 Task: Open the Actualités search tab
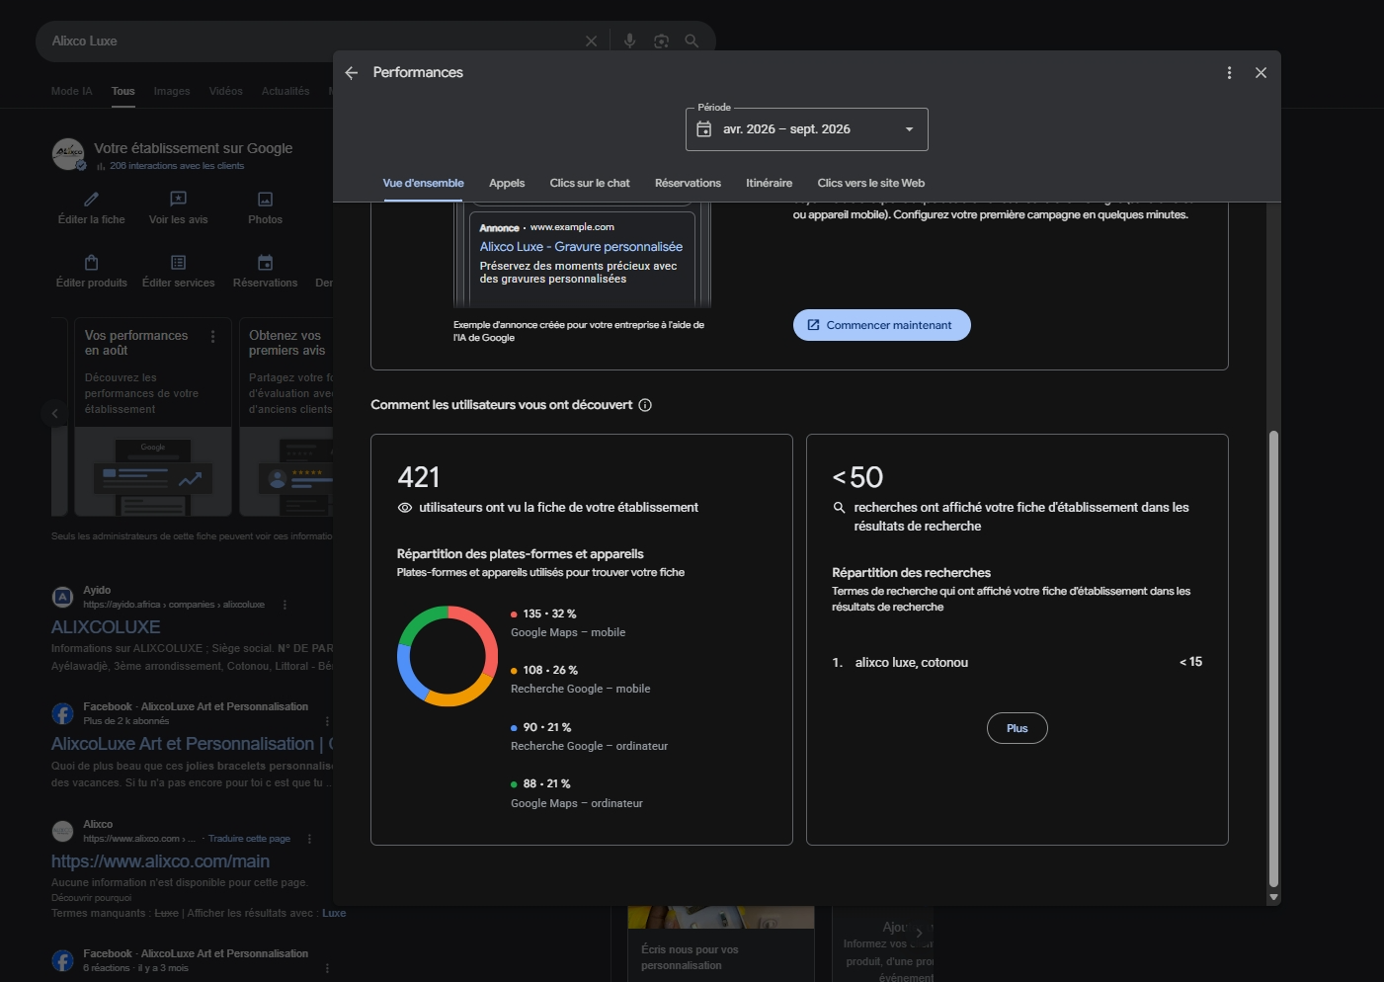point(285,91)
